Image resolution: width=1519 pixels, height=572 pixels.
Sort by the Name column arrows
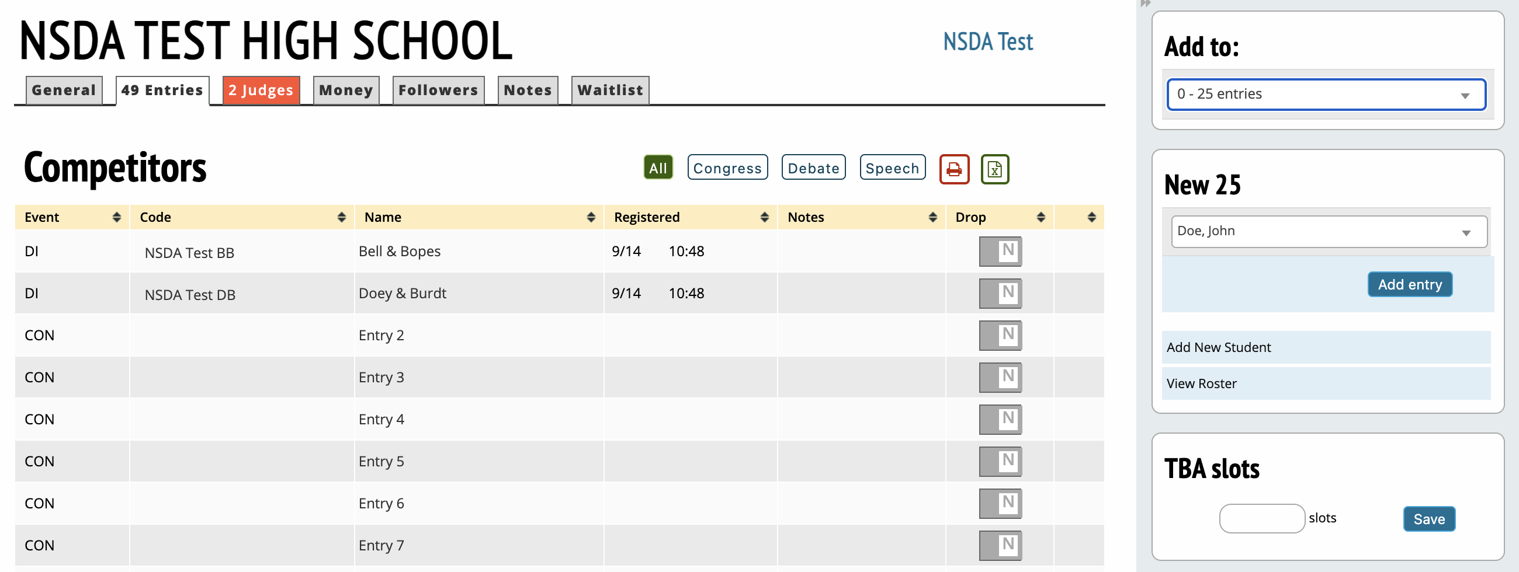pyautogui.click(x=590, y=217)
